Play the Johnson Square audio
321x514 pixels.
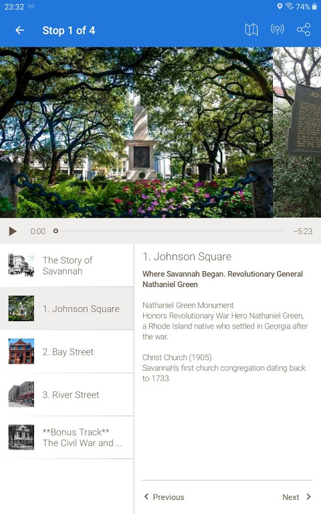point(13,231)
